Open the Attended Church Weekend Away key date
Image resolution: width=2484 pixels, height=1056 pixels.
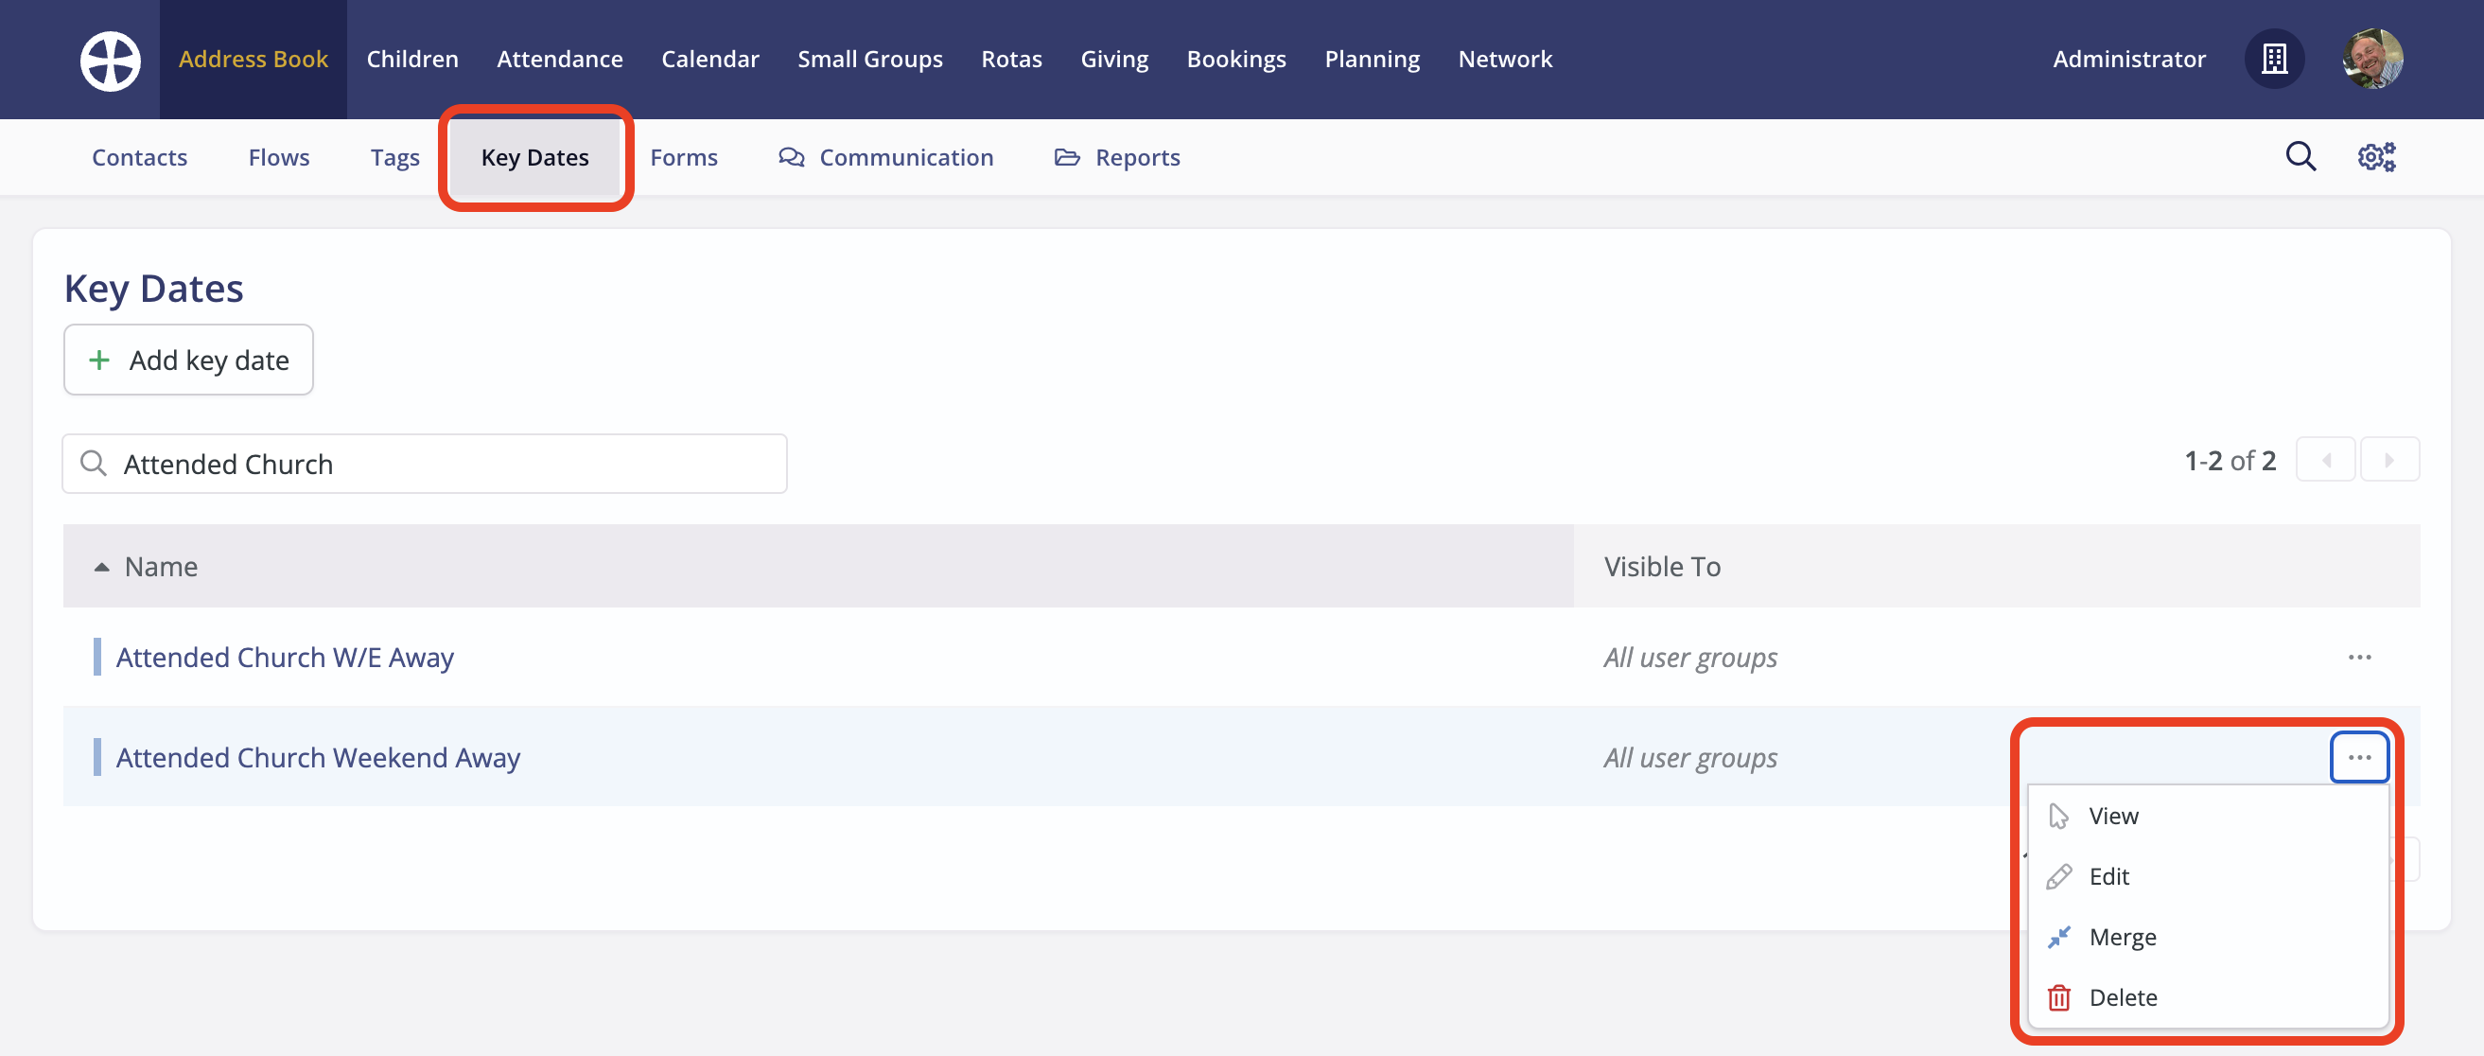coord(318,757)
